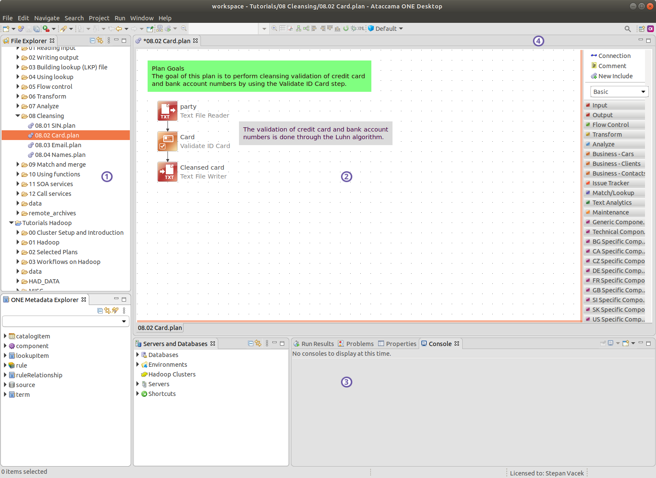Select the Problems tab
656x478 pixels.
click(x=359, y=343)
